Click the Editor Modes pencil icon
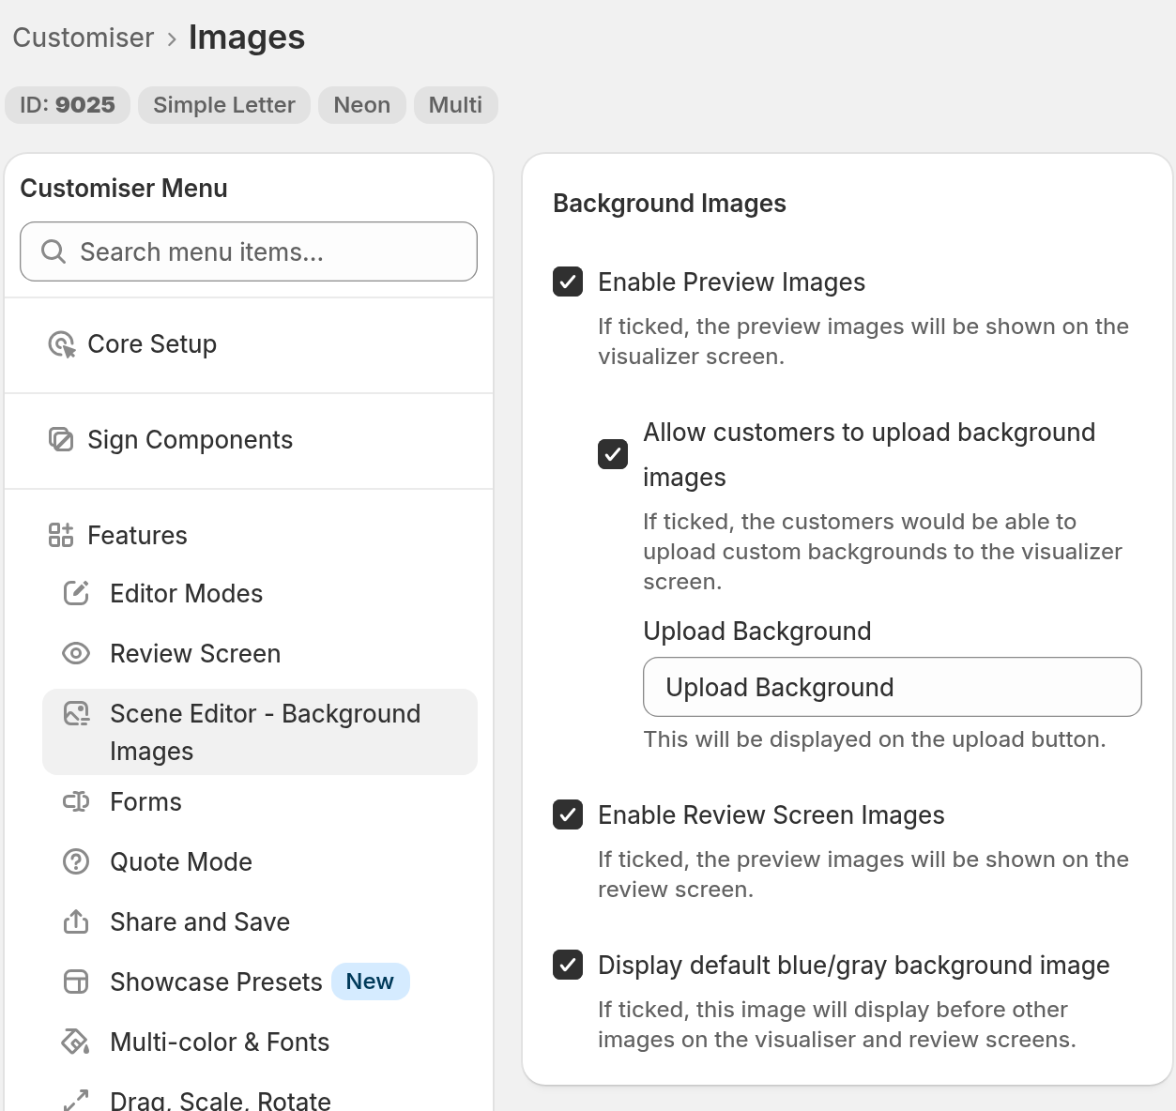This screenshot has height=1111, width=1176. coord(76,593)
